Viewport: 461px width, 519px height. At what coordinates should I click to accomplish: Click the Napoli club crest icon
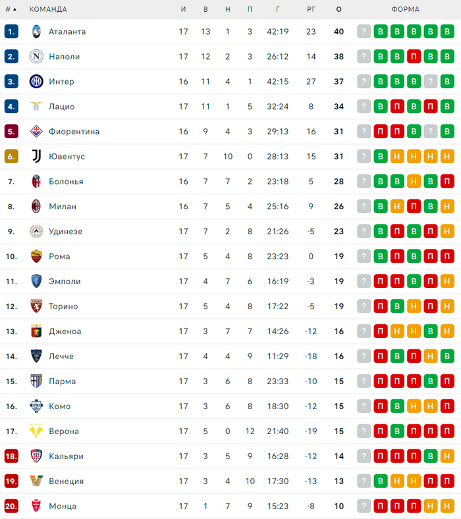pos(36,57)
